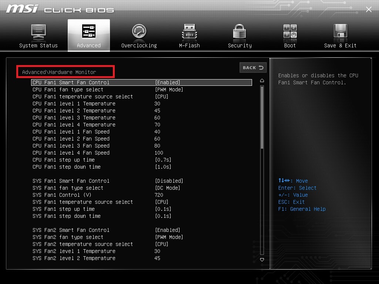This screenshot has height=284, width=379.
Task: Select the M-Flash tab label
Action: coord(189,45)
